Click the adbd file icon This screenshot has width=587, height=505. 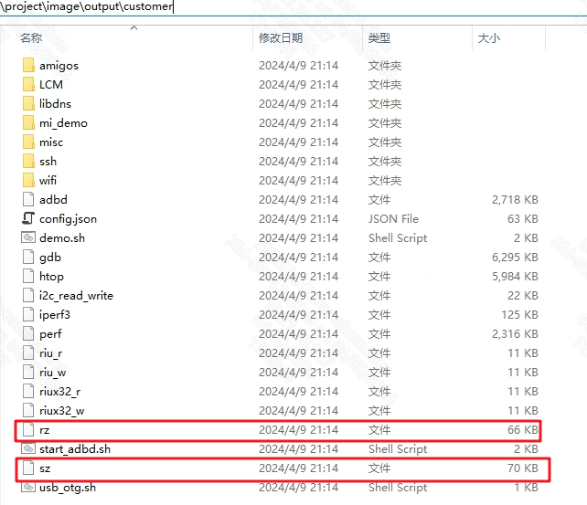click(x=28, y=199)
